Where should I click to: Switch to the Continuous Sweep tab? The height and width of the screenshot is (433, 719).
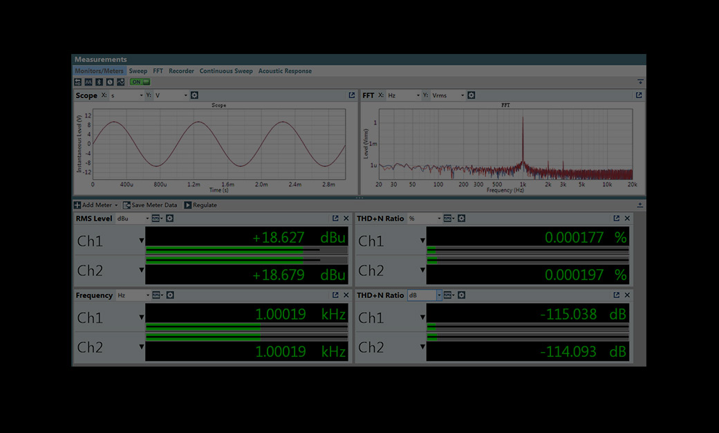tap(226, 71)
